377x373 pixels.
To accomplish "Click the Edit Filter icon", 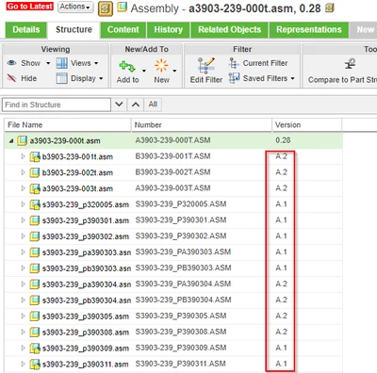I will (206, 66).
